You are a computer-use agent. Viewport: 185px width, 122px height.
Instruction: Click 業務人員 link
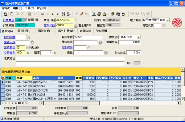pyautogui.click(x=10, y=42)
